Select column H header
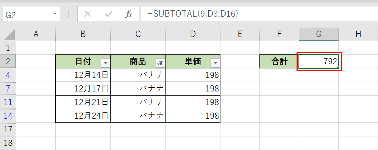Image resolution: width=378 pixels, height=150 pixels. pyautogui.click(x=358, y=34)
